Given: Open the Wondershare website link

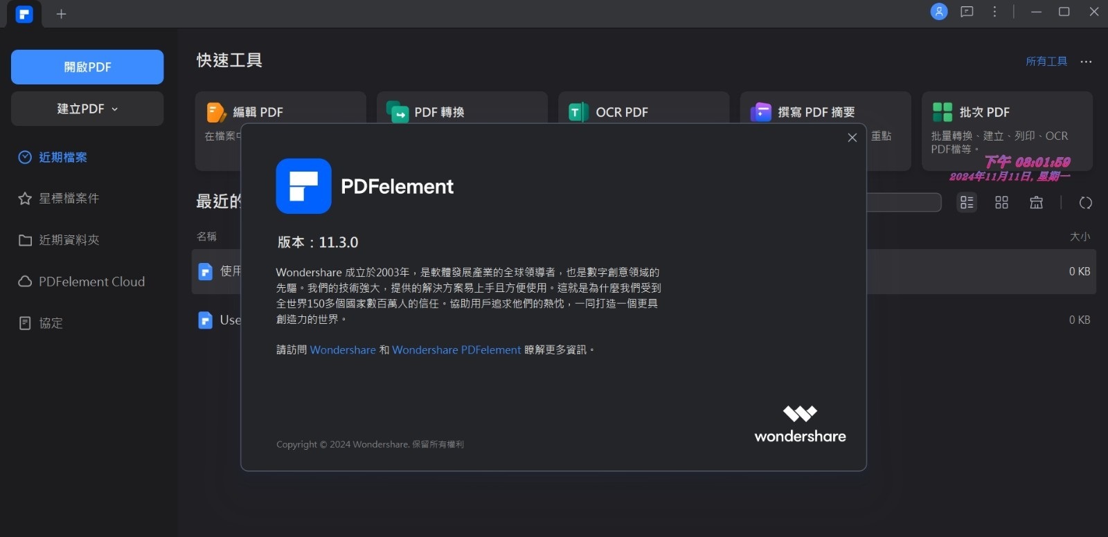Looking at the screenshot, I should click(x=343, y=350).
